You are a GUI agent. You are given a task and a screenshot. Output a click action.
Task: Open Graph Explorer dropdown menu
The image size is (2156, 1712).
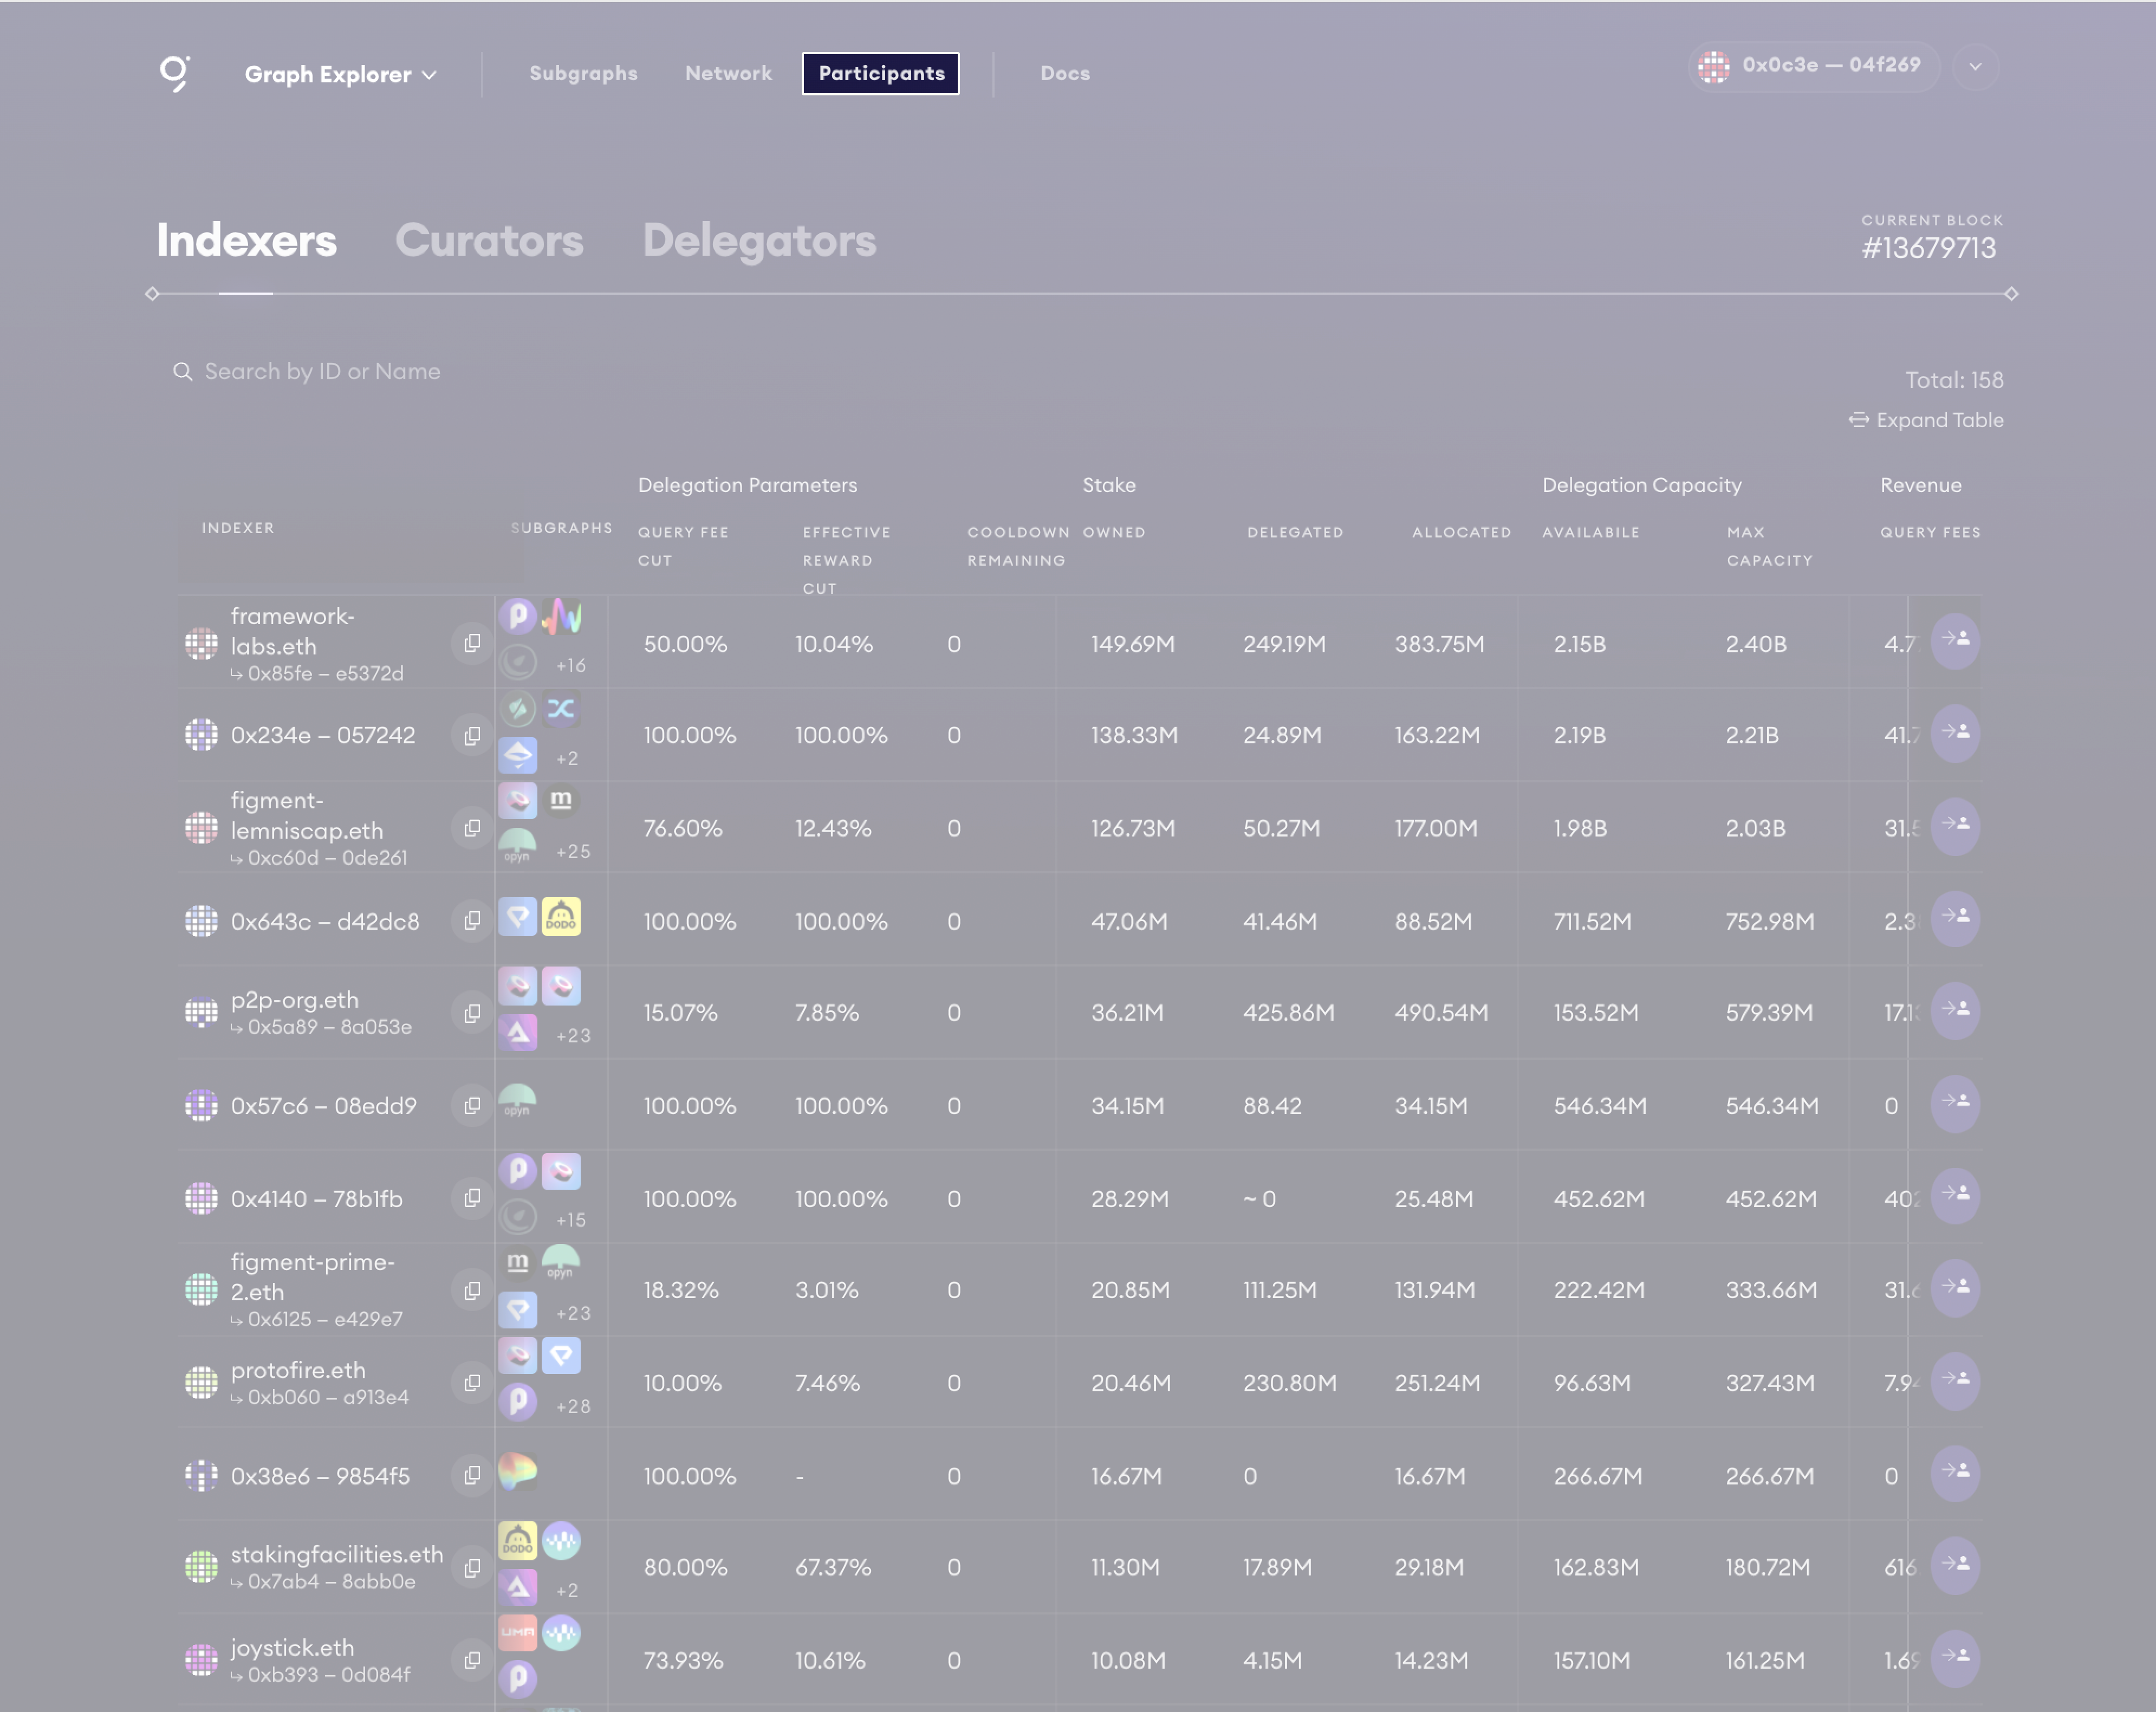click(x=340, y=74)
